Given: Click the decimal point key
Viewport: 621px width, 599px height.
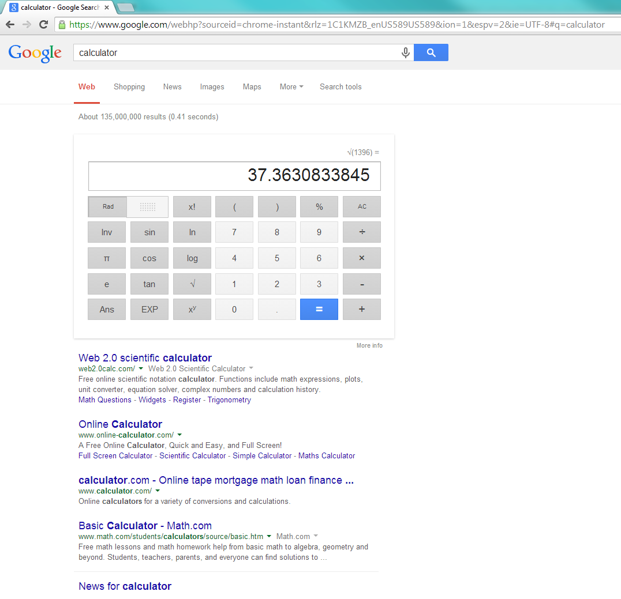Looking at the screenshot, I should [277, 310].
